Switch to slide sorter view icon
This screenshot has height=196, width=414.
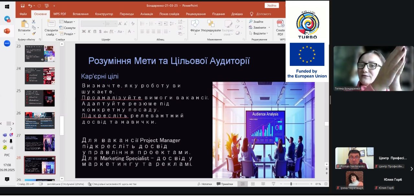tap(253, 184)
